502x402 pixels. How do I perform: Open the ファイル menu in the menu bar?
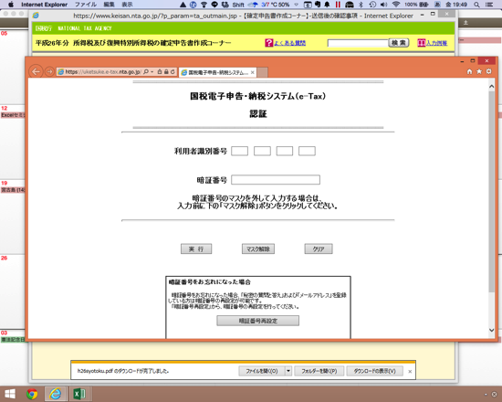[86, 5]
